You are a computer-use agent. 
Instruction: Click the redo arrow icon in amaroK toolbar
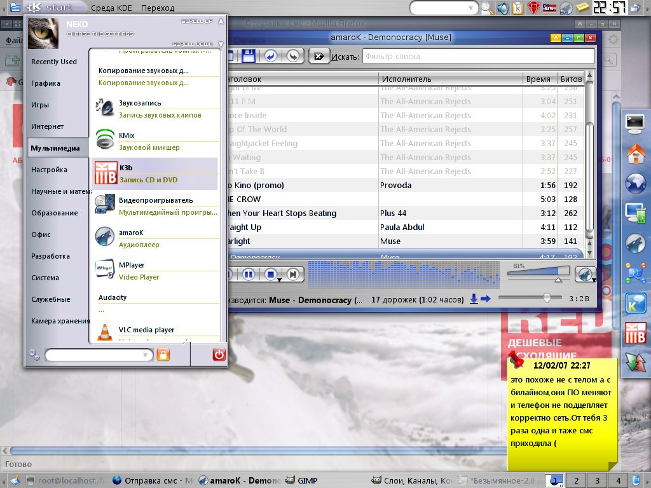293,56
